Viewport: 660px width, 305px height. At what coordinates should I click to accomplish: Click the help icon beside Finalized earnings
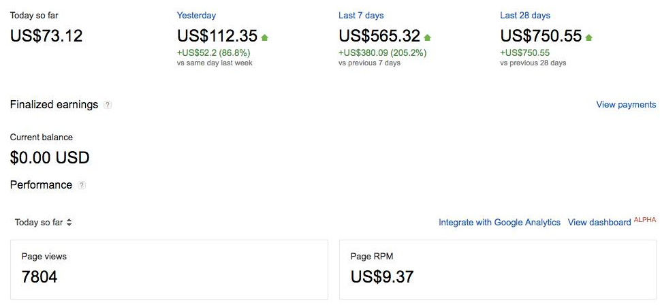click(x=108, y=105)
